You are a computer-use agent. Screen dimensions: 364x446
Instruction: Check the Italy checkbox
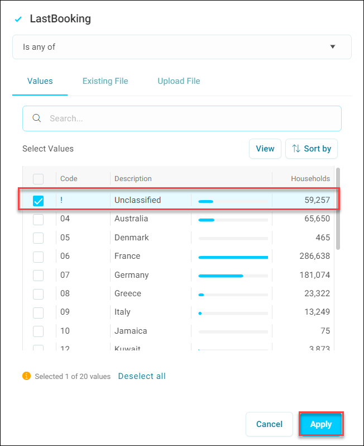[x=39, y=312]
